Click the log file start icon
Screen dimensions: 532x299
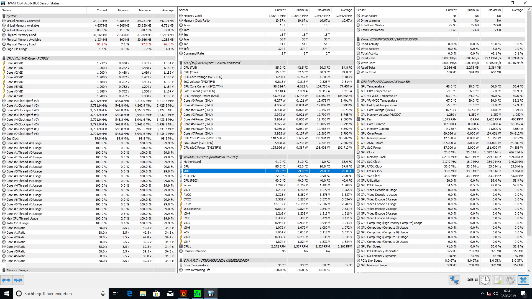coord(498,280)
